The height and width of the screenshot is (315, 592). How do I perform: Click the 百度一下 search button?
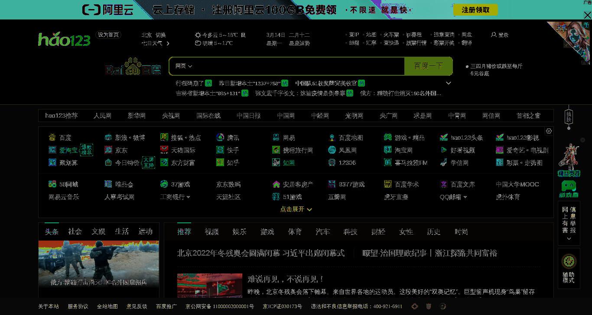tap(428, 66)
